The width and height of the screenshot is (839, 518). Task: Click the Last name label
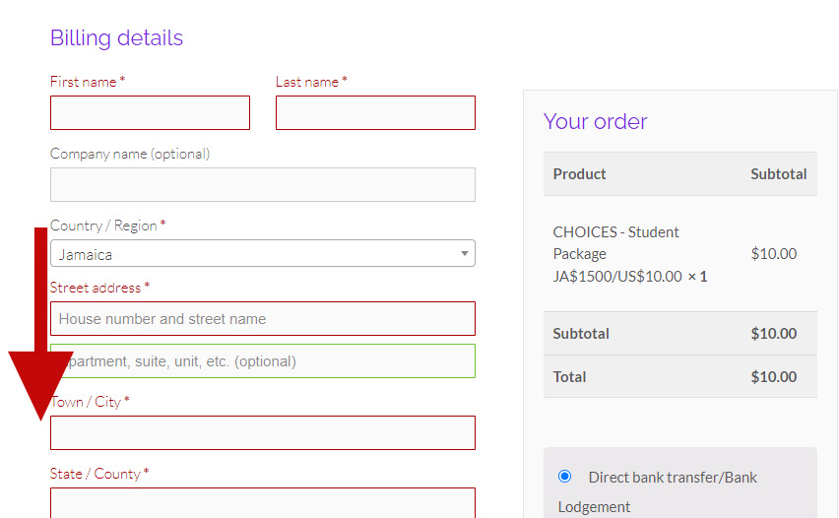[307, 82]
